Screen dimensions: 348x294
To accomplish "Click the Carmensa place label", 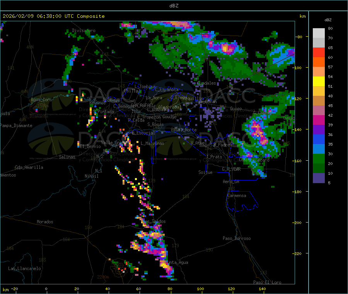I will (237, 195).
